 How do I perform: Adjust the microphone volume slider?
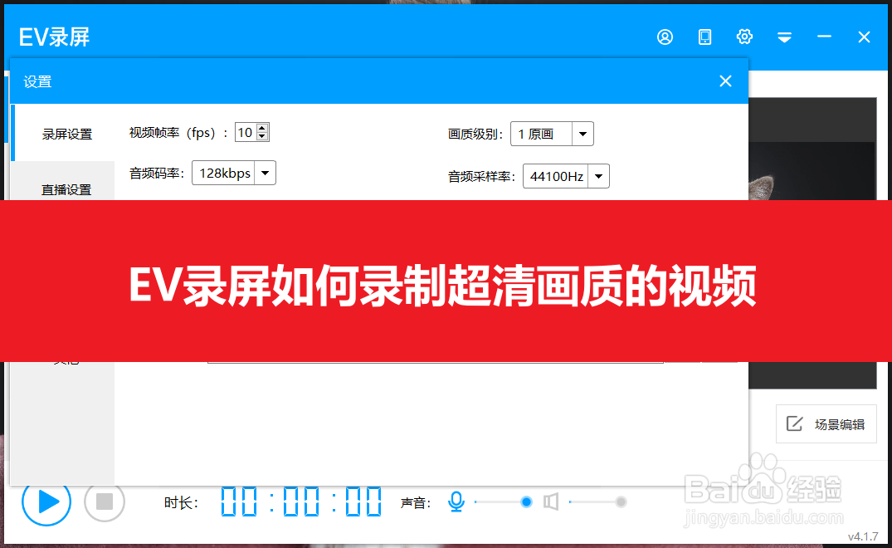click(x=504, y=502)
